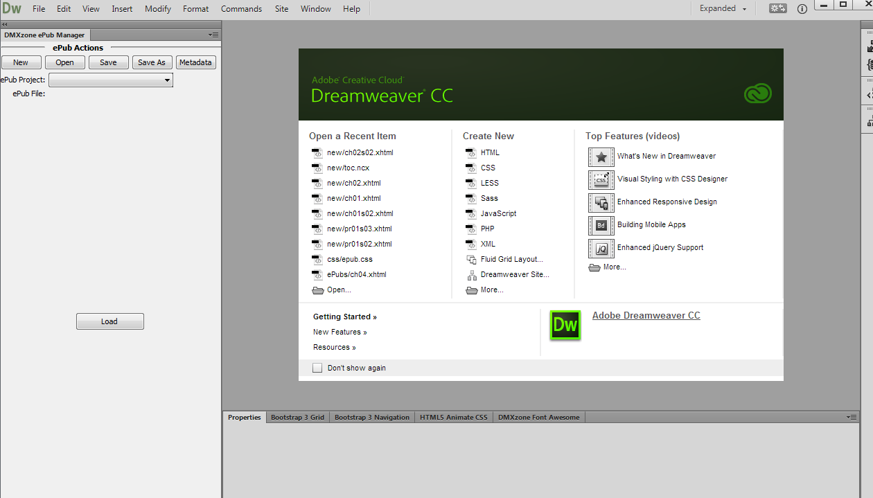This screenshot has height=498, width=873.
Task: Open the Properties panel options menu
Action: 852,418
